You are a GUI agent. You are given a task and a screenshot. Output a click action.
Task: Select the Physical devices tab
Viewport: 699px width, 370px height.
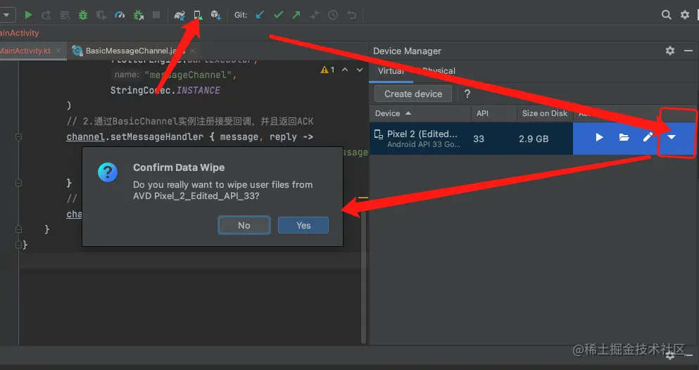click(x=439, y=71)
